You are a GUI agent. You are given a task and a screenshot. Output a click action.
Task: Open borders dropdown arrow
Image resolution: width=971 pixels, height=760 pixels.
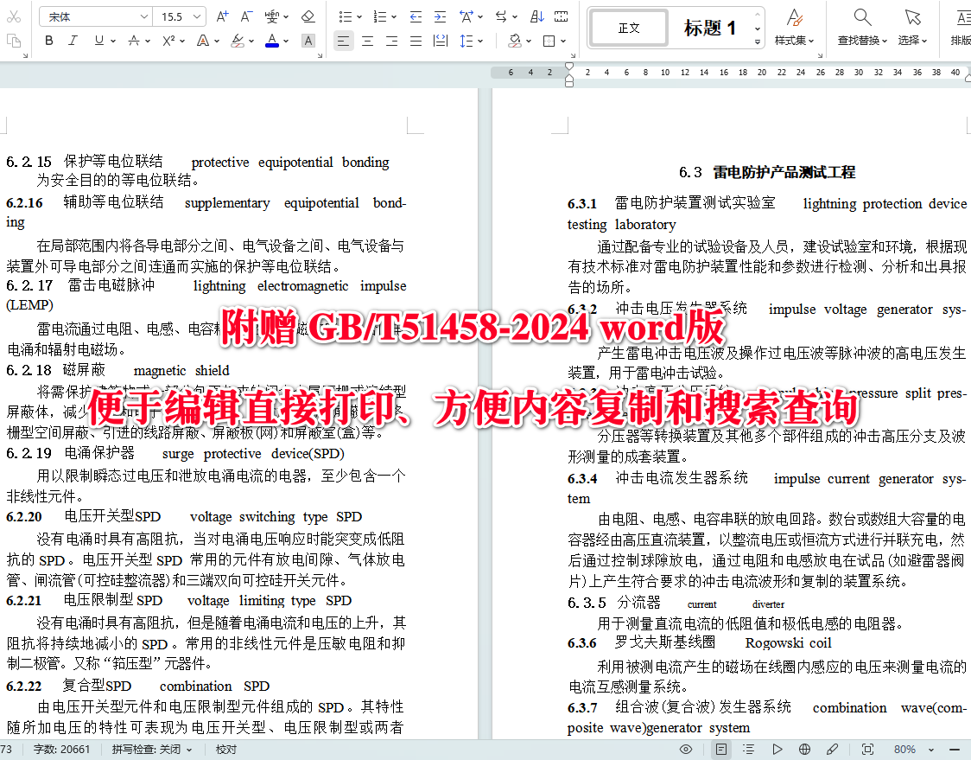click(563, 41)
